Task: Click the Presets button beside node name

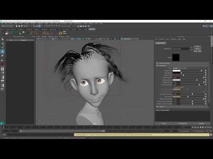Action: 197,49
